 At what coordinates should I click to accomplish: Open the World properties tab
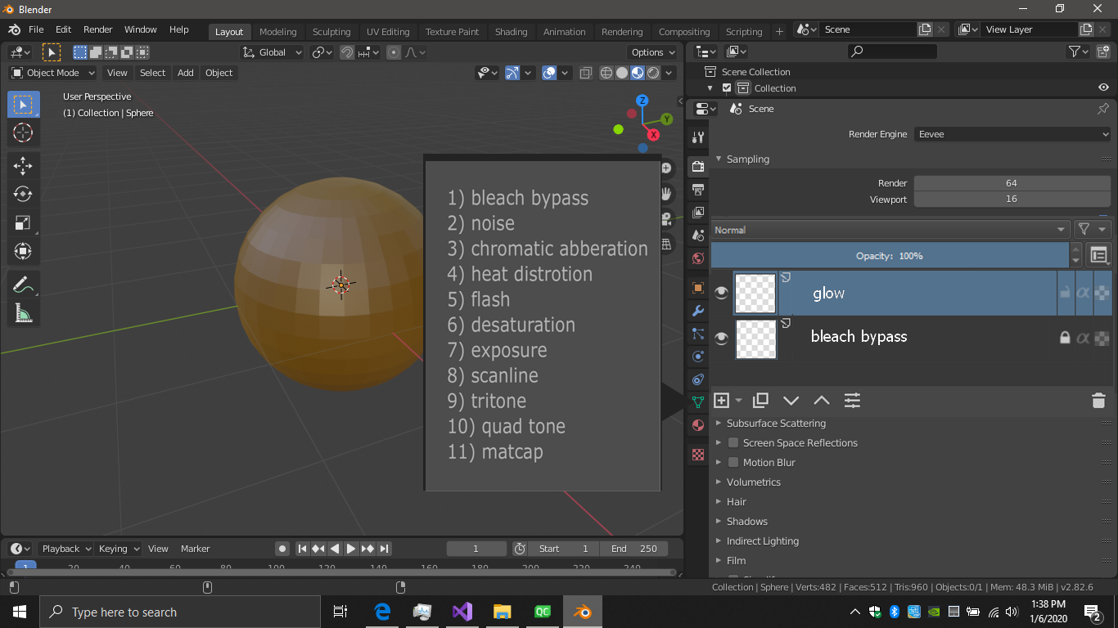(x=698, y=258)
